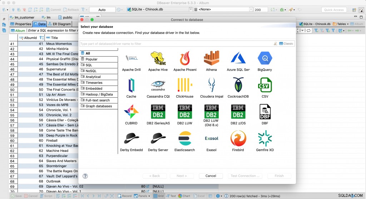Viewport: 366px width, 199px height.
Task: Switch to Grid view in status bar
Action: (158, 196)
